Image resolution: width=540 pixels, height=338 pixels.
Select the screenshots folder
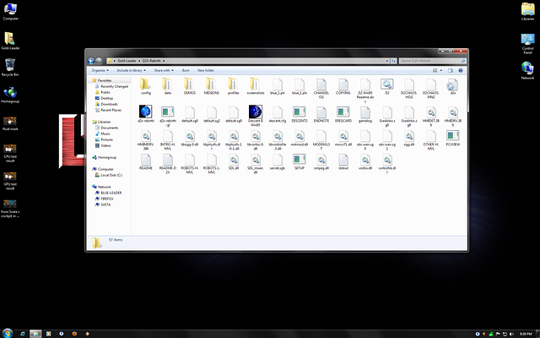pos(255,84)
